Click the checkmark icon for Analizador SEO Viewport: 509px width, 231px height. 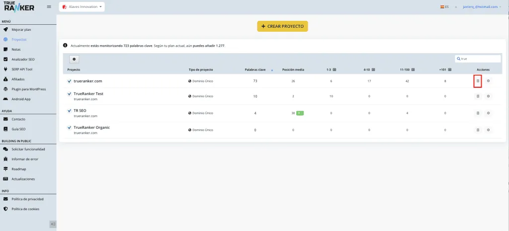5,59
